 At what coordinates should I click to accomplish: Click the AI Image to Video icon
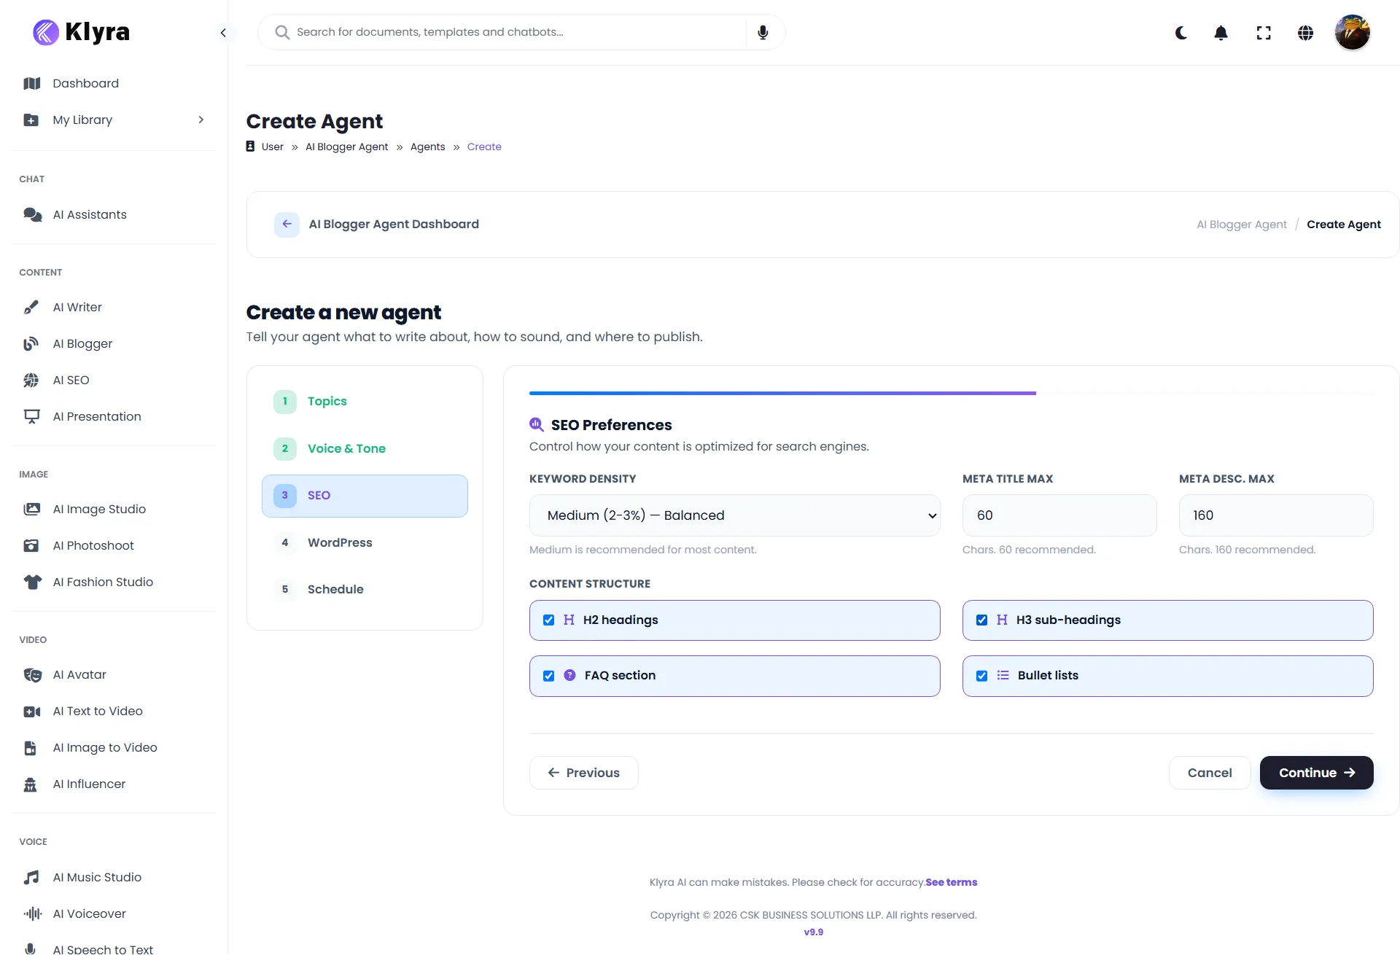click(30, 747)
